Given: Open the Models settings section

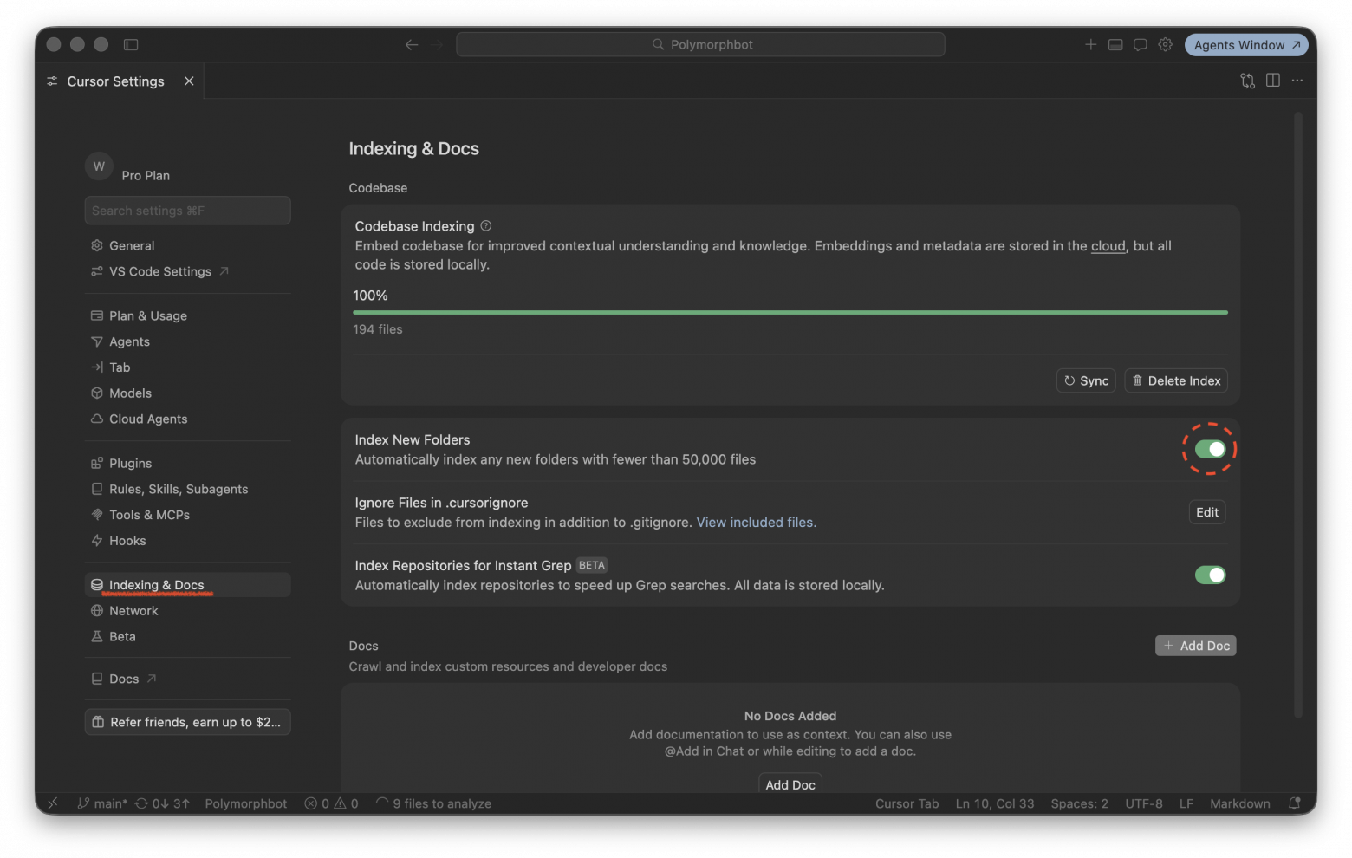Looking at the screenshot, I should pos(187,393).
